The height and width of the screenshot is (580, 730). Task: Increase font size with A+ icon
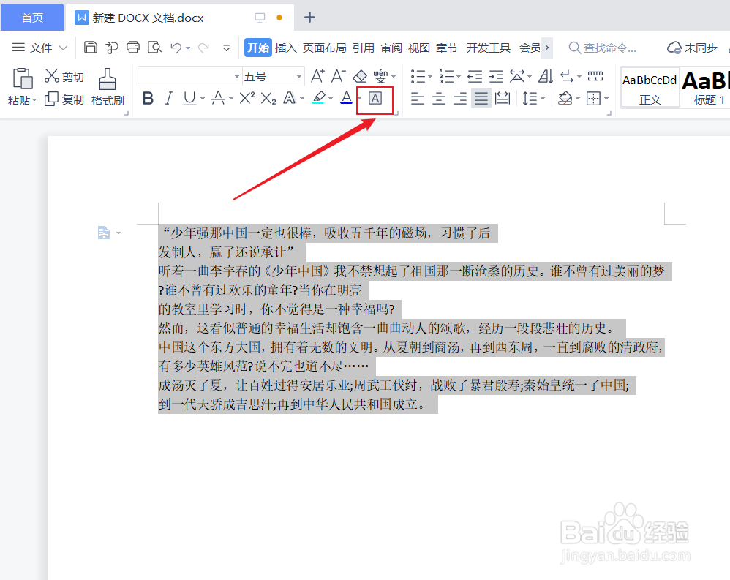coord(317,75)
